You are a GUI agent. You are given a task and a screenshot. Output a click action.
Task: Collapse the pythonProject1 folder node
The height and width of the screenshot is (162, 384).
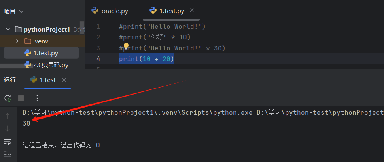click(x=8, y=30)
